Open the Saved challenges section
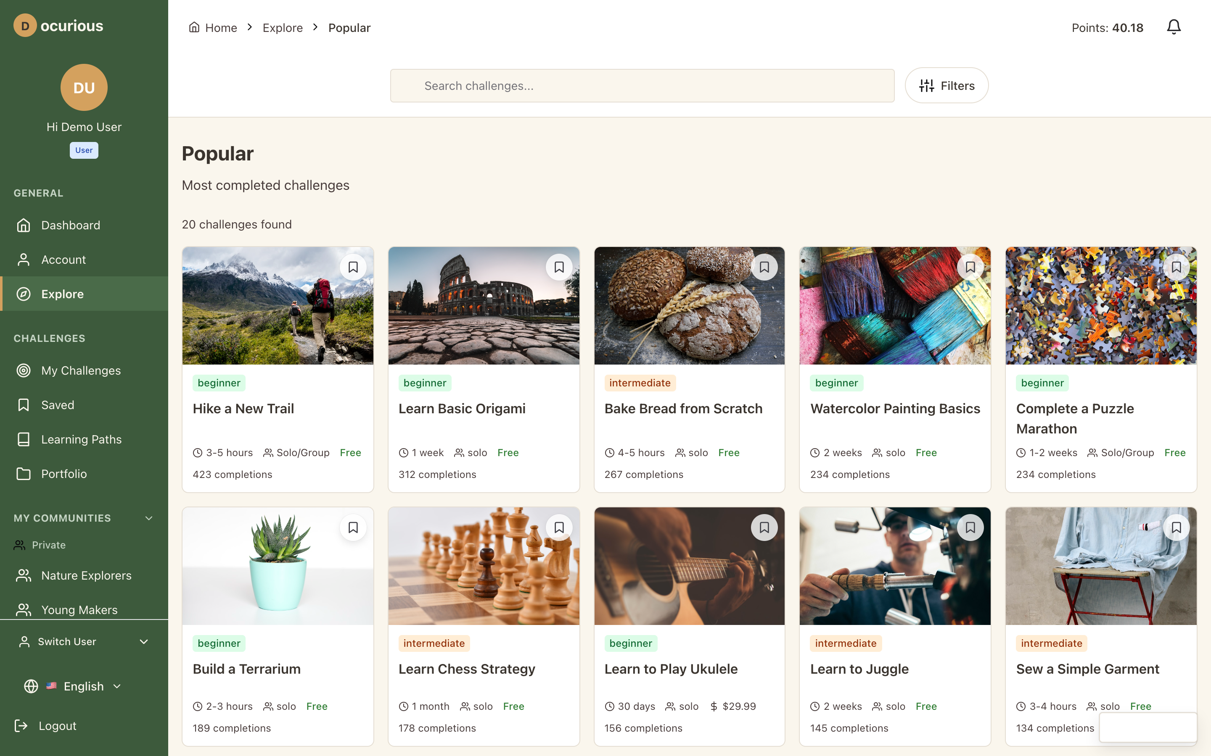The height and width of the screenshot is (756, 1211). (x=57, y=404)
